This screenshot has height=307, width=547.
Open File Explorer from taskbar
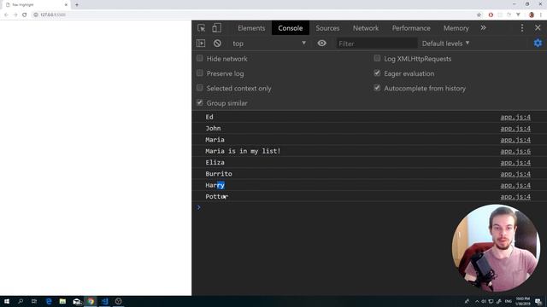coord(62,301)
